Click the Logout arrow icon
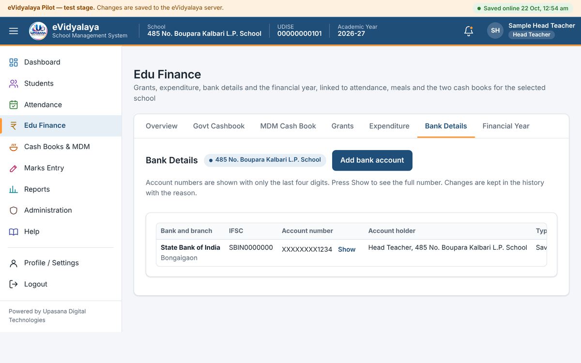 [14, 284]
